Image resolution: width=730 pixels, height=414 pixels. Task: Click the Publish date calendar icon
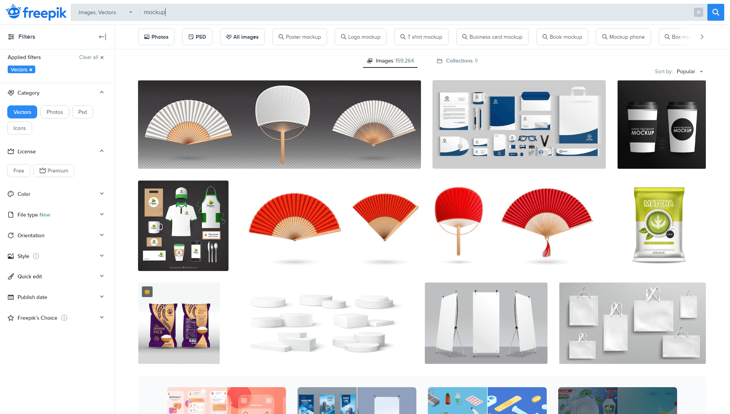point(11,297)
